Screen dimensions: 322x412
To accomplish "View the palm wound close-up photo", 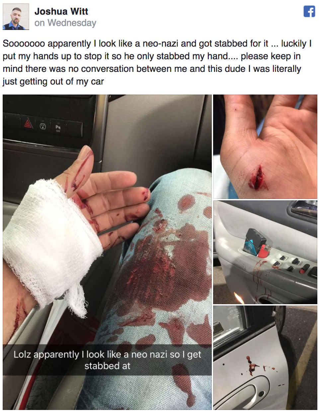I will [x=265, y=147].
